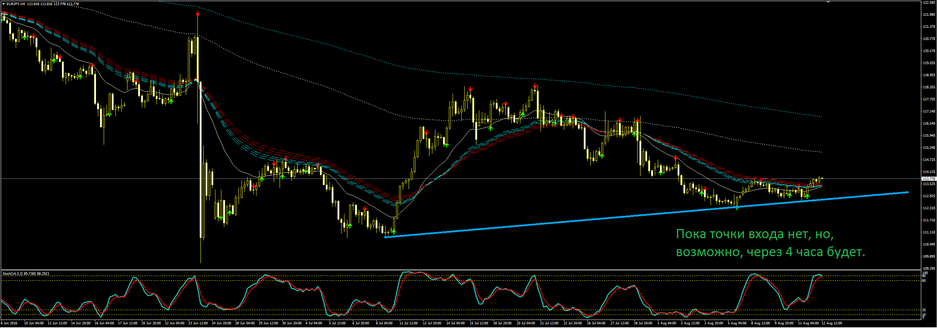Click the stochastic scale level 20 label
Image resolution: width=937 pixels, height=328 pixels.
[x=924, y=310]
